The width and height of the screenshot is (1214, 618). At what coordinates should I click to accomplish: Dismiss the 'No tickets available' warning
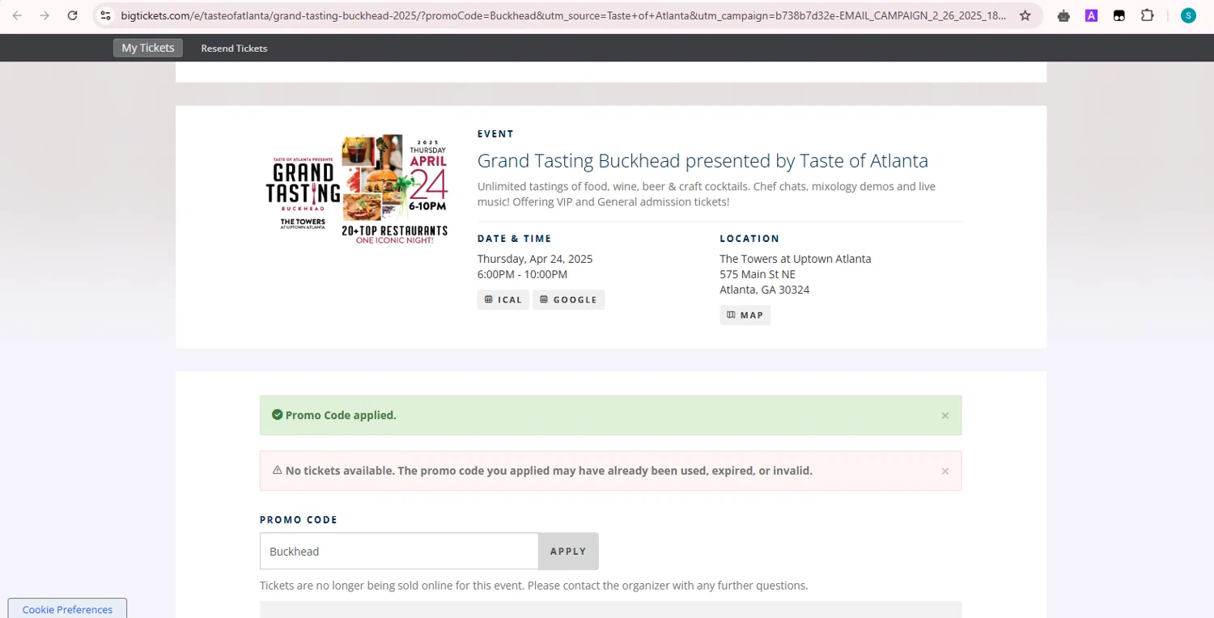click(x=944, y=471)
